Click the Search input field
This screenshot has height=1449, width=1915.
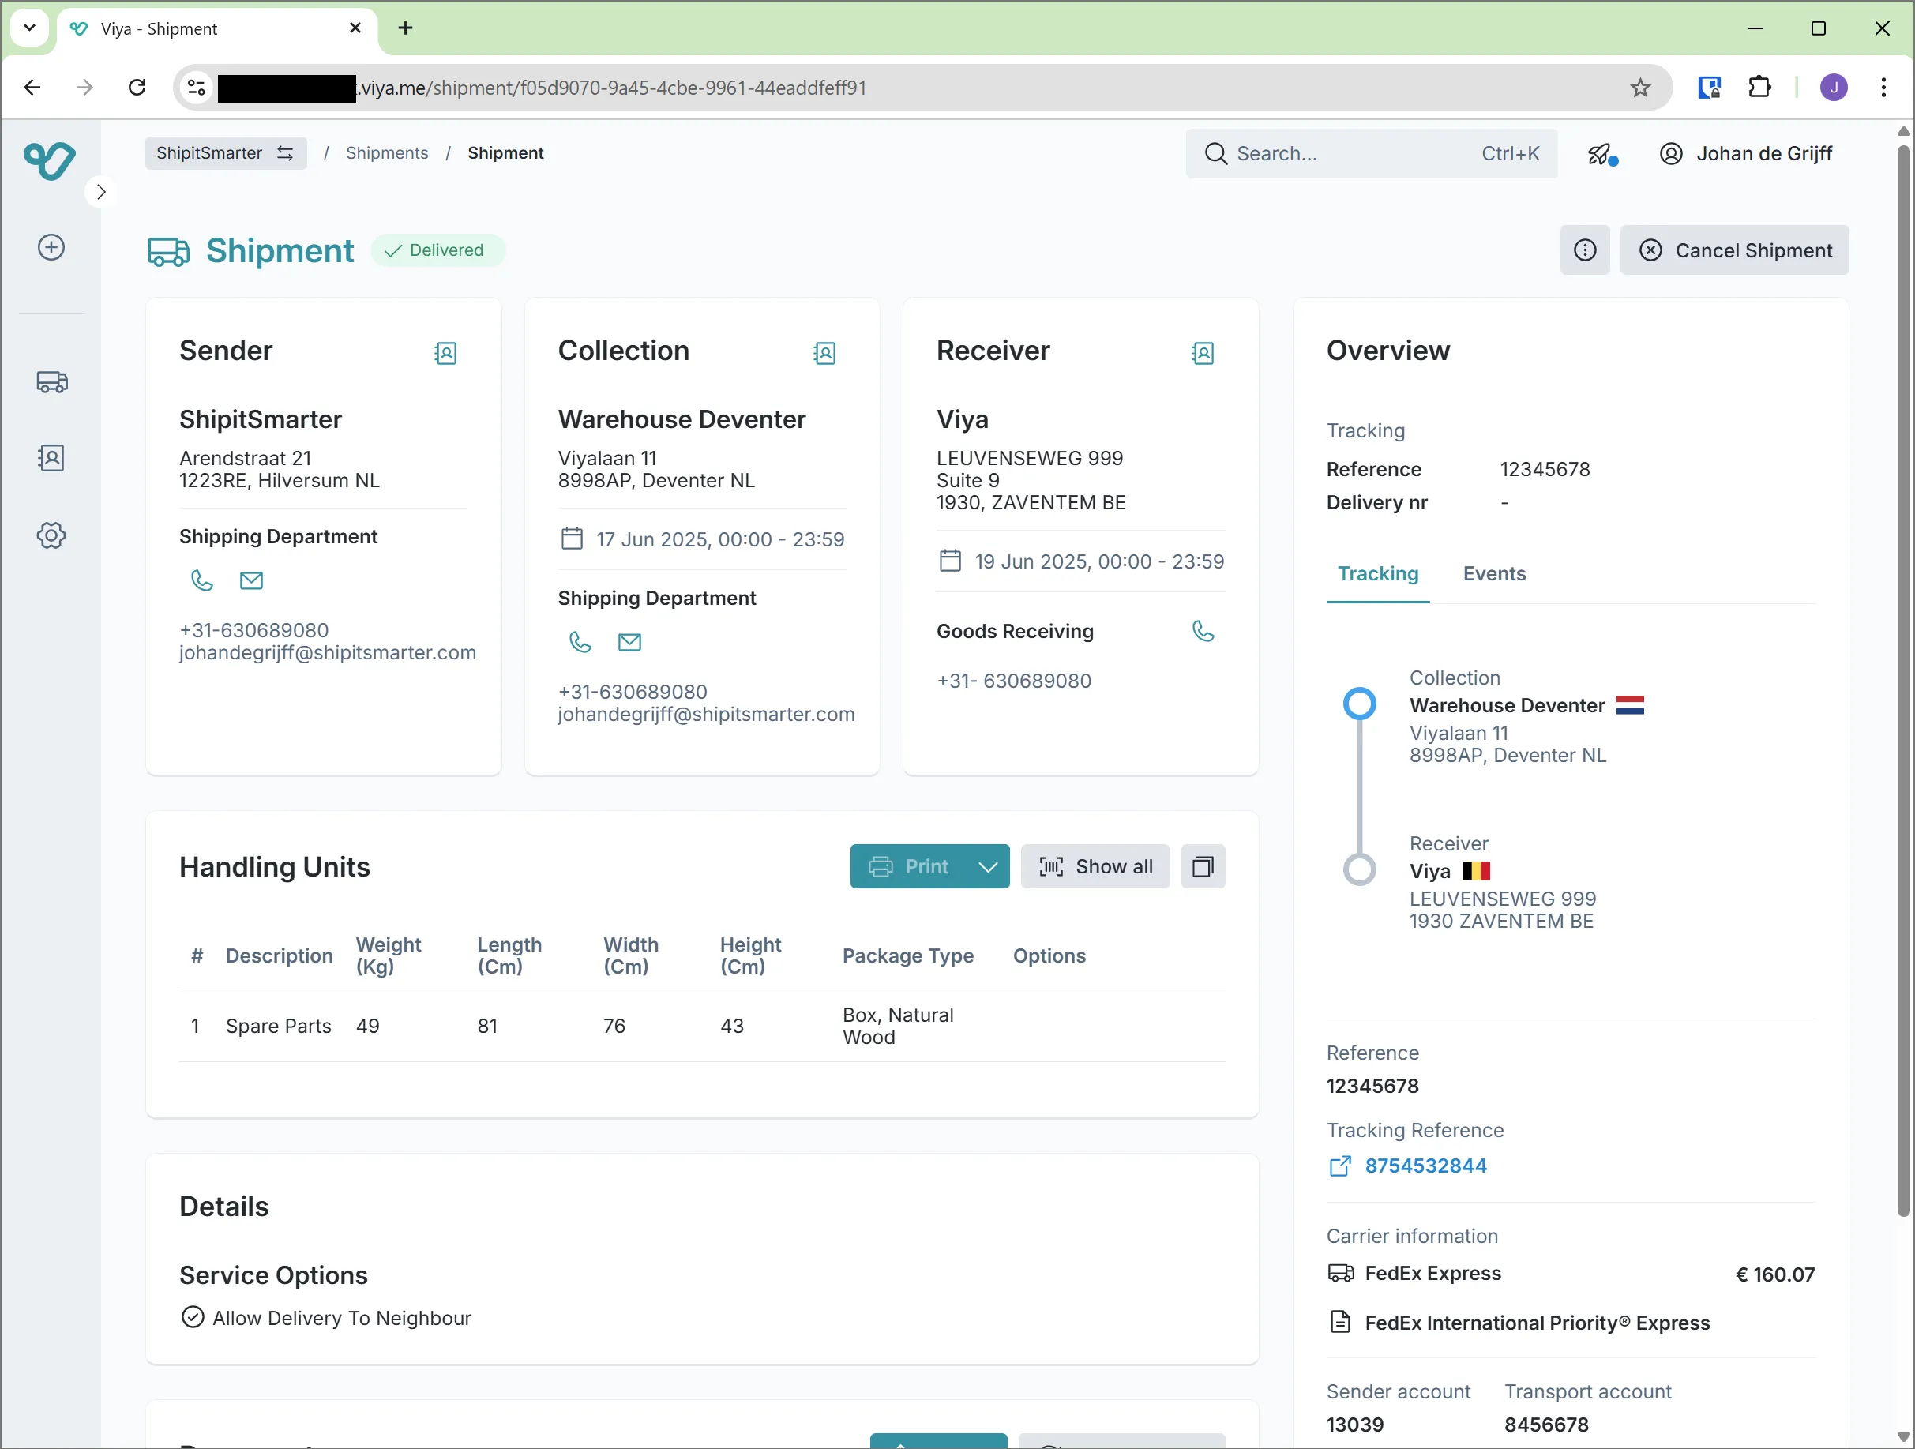click(x=1350, y=154)
